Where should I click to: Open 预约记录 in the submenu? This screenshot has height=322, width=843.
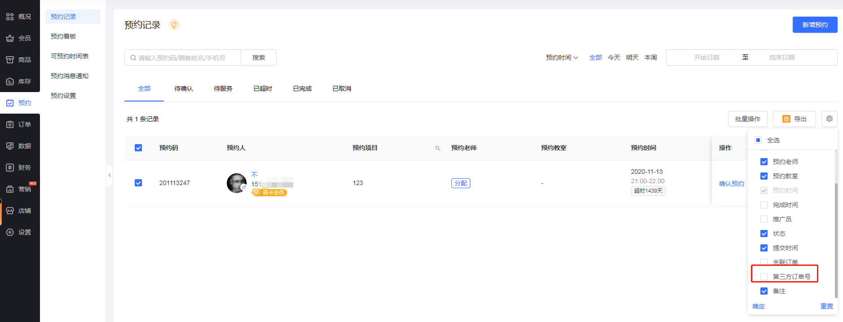73,17
